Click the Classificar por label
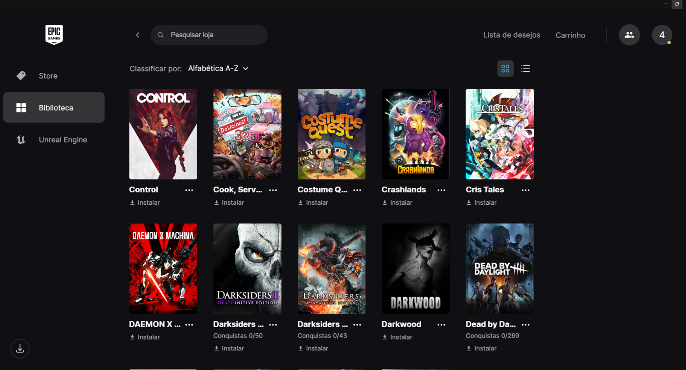This screenshot has height=370, width=686. (156, 69)
